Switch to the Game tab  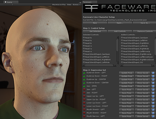[11, 2]
